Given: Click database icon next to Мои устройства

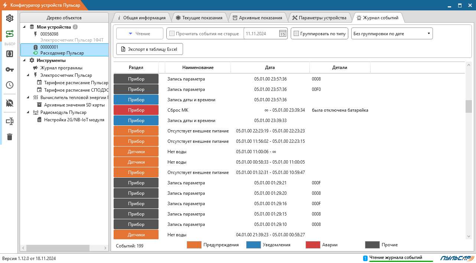Looking at the screenshot, I should [x=32, y=27].
